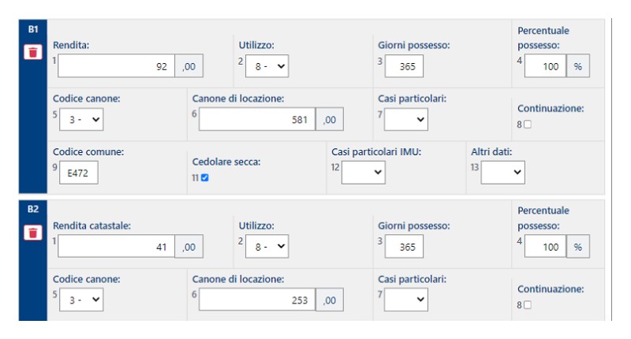Click Codice comune field with E472
This screenshot has width=631, height=339.
pos(78,173)
